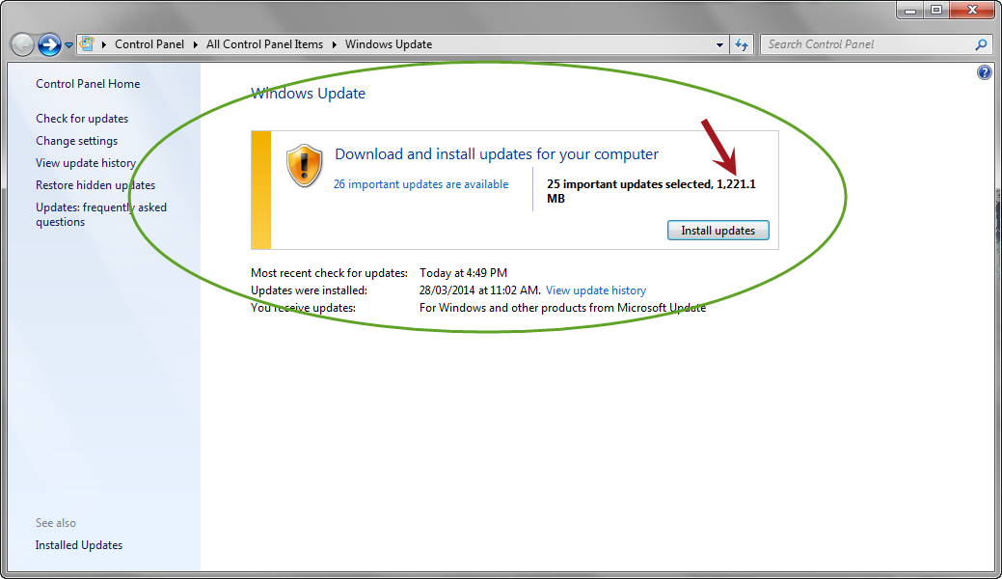Click the Back navigation arrow

coord(22,44)
